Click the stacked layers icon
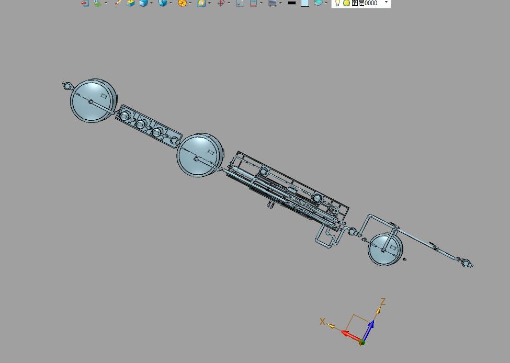This screenshot has height=363, width=510. click(318, 3)
